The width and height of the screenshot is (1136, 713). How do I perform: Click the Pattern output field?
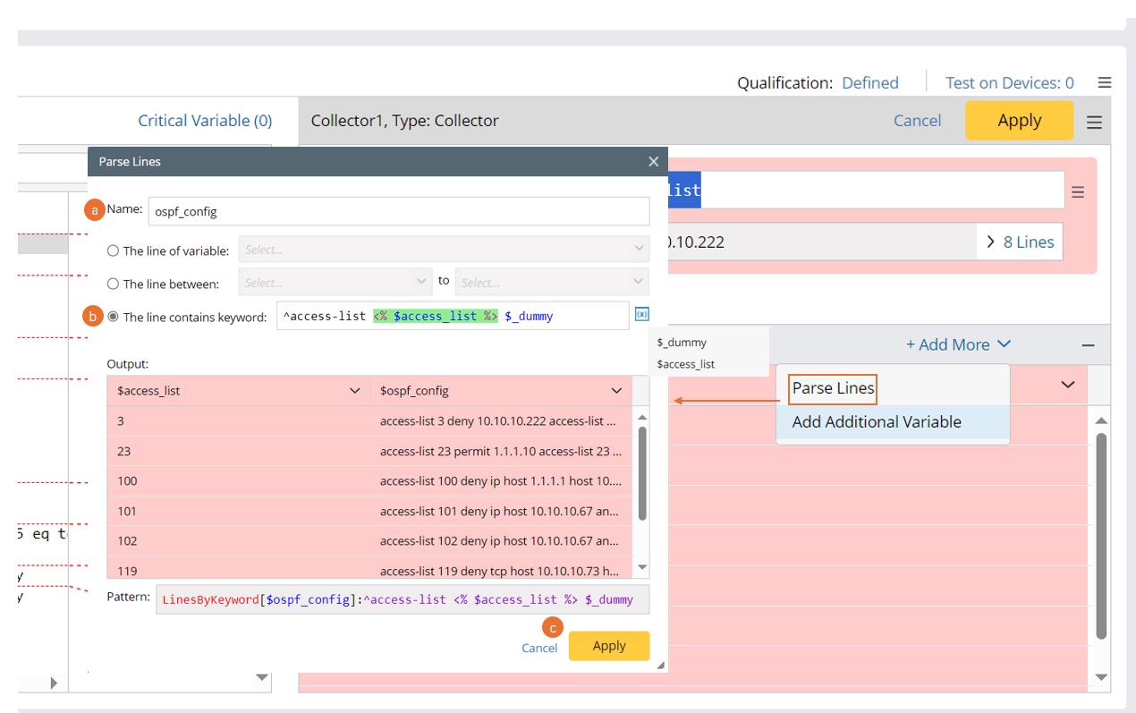tap(403, 599)
